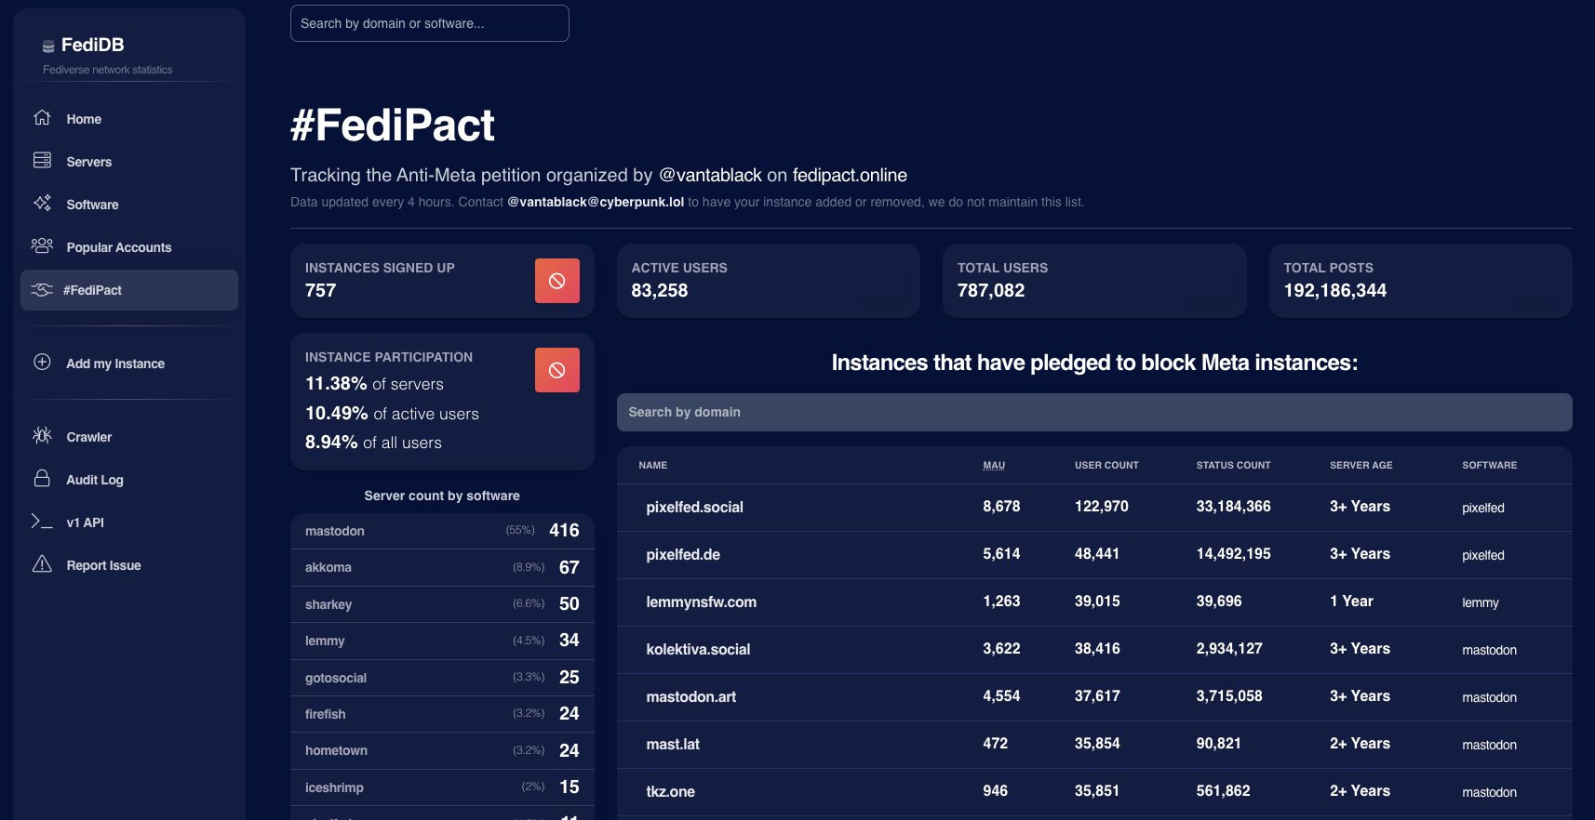Viewport: 1595px width, 820px height.
Task: Select the akkoma software count row
Action: 442,567
